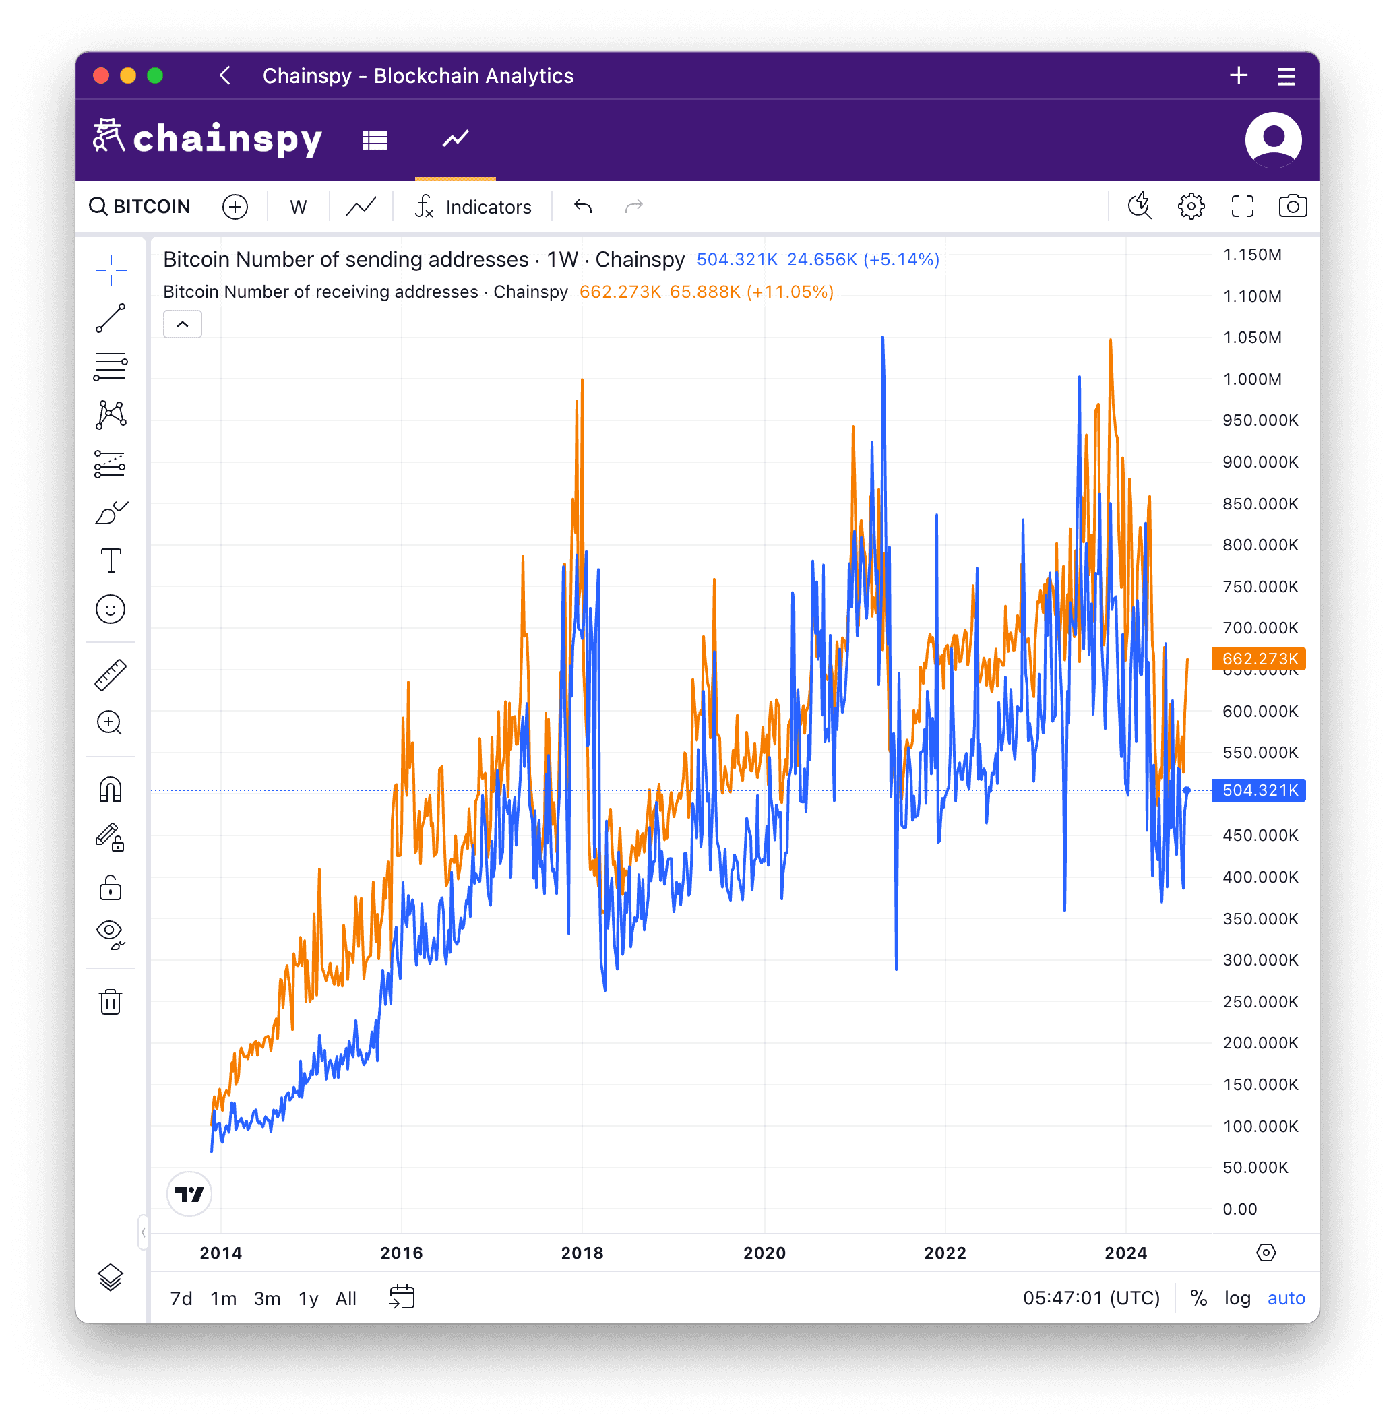Screen dimensions: 1395x1423
Task: Activate the zoom in tool
Action: click(x=111, y=724)
